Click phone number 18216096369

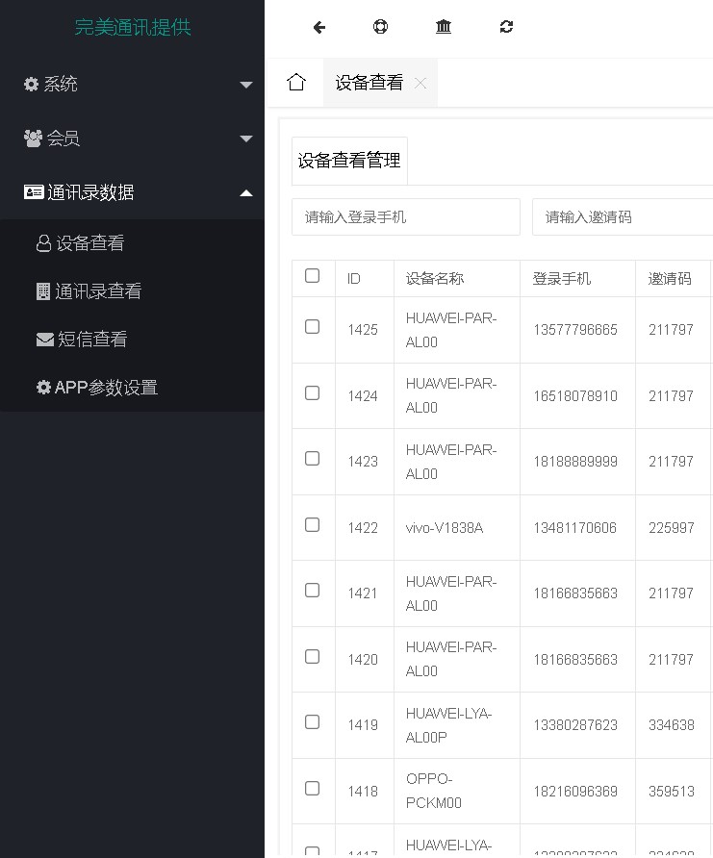point(575,792)
